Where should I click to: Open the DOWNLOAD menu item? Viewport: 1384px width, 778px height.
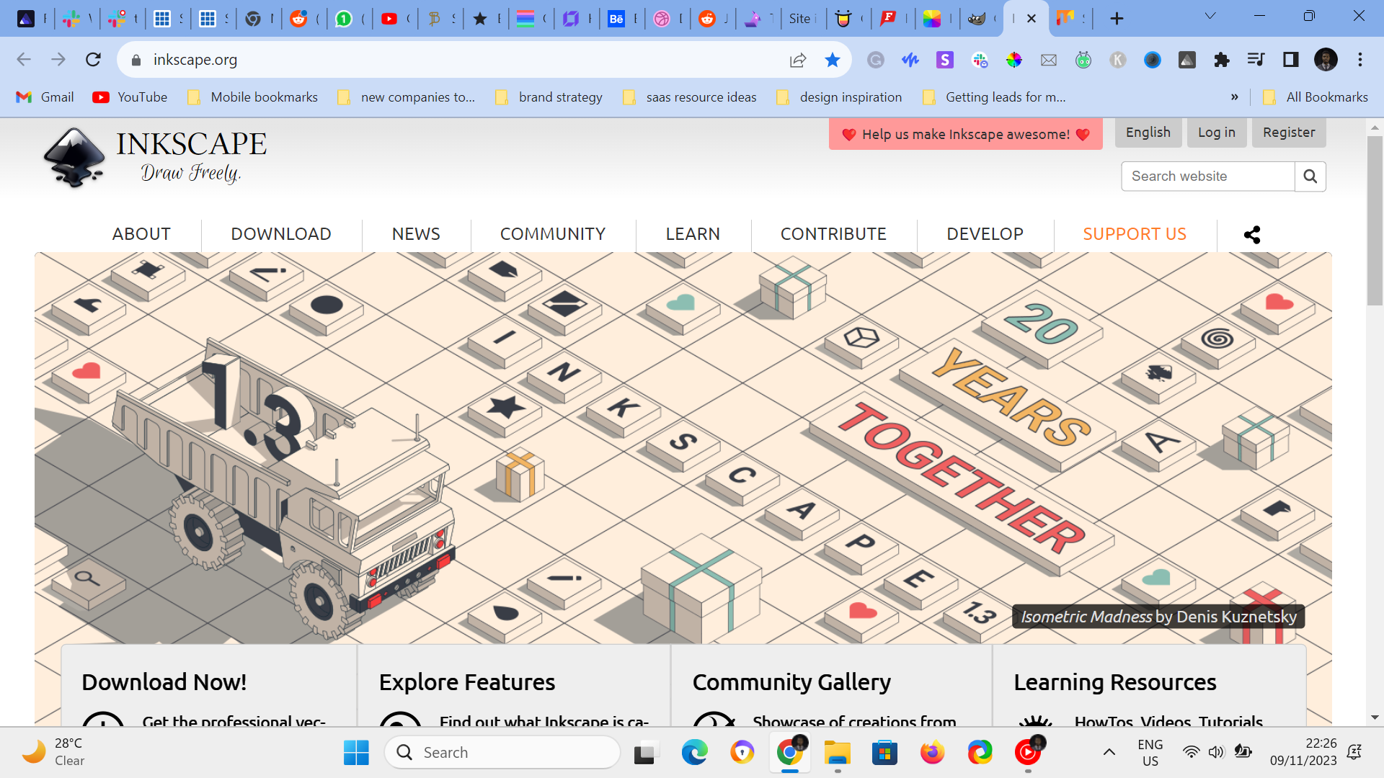(x=281, y=234)
